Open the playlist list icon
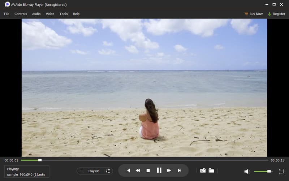Screen dimensions: 289x181 pos(81,171)
